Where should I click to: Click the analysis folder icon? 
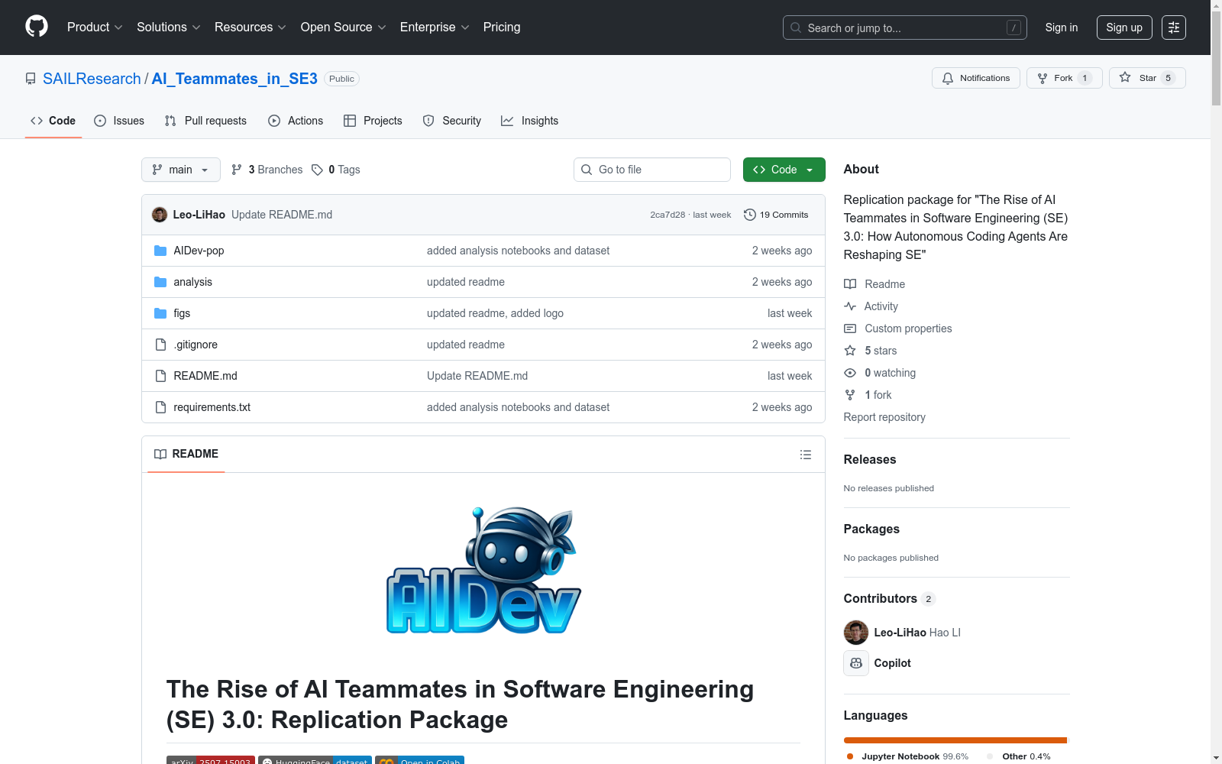160,282
